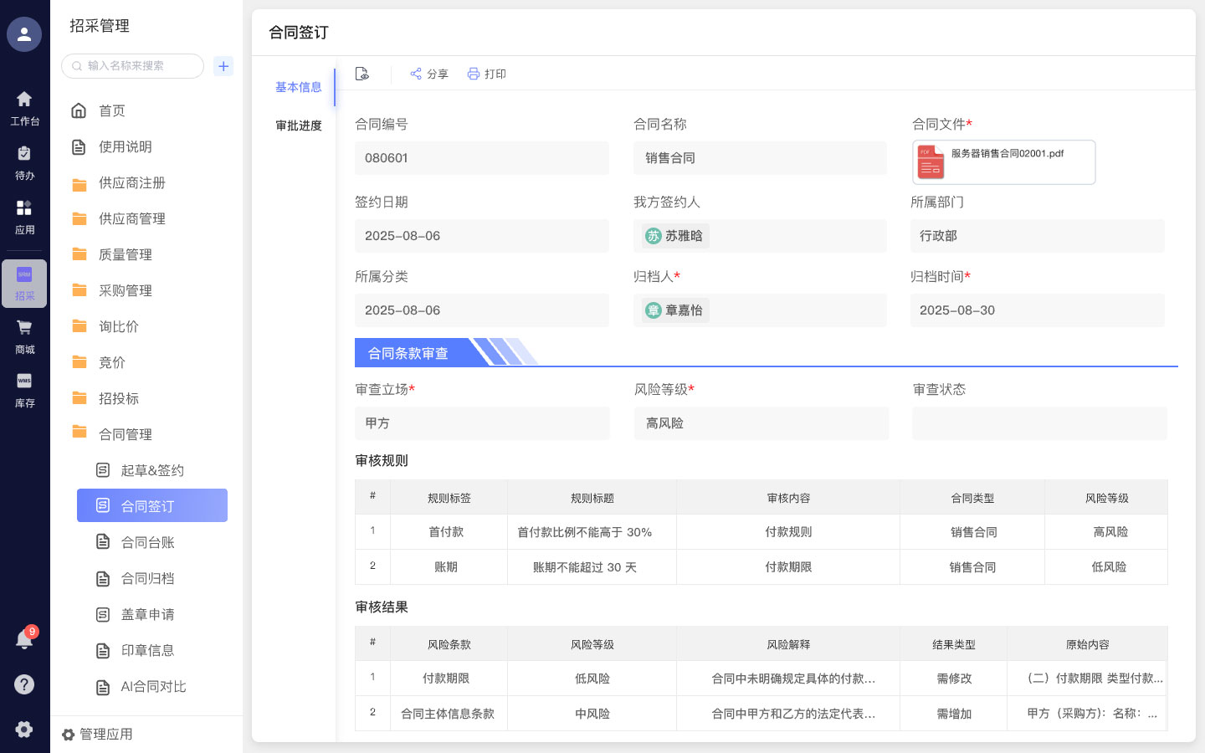Select the 基本信息 tab
Image resolution: width=1205 pixels, height=753 pixels.
point(298,87)
